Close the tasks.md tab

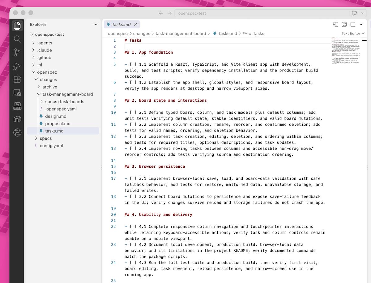pyautogui.click(x=136, y=24)
